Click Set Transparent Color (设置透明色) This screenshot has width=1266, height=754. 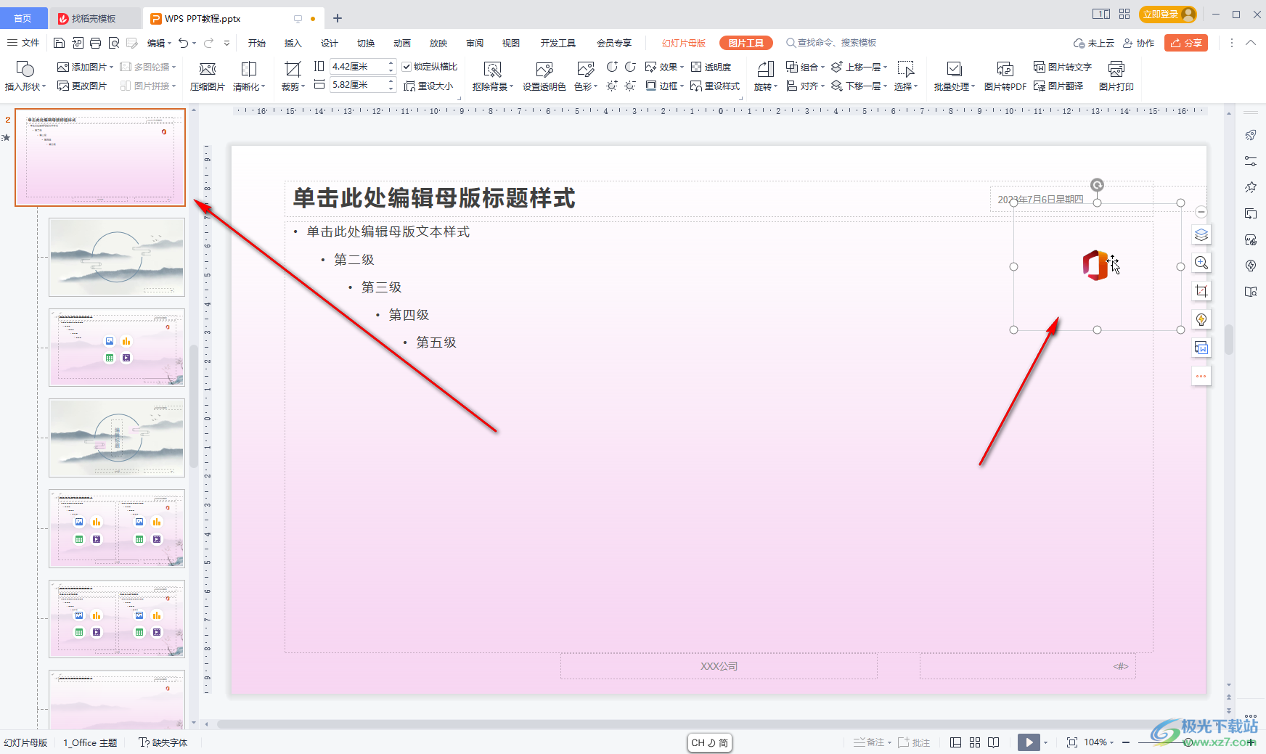[544, 76]
